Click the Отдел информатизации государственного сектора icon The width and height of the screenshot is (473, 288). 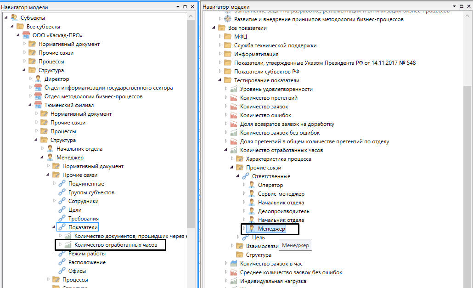(x=38, y=87)
